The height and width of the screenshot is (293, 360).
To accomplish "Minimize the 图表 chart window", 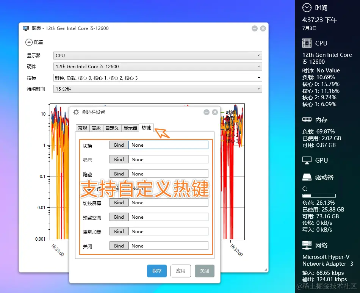I will [x=255, y=28].
